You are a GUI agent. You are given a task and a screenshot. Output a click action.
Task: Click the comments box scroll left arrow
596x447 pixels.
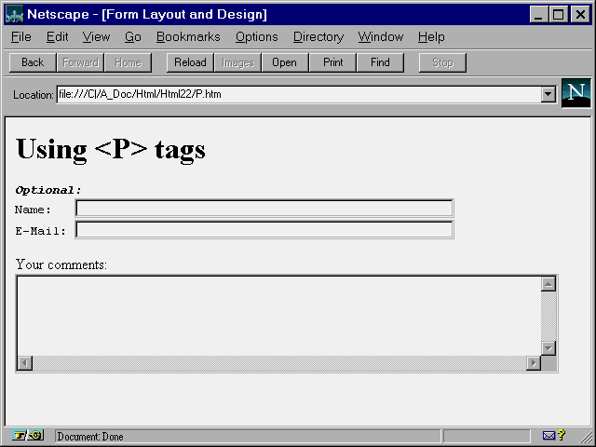coord(25,363)
